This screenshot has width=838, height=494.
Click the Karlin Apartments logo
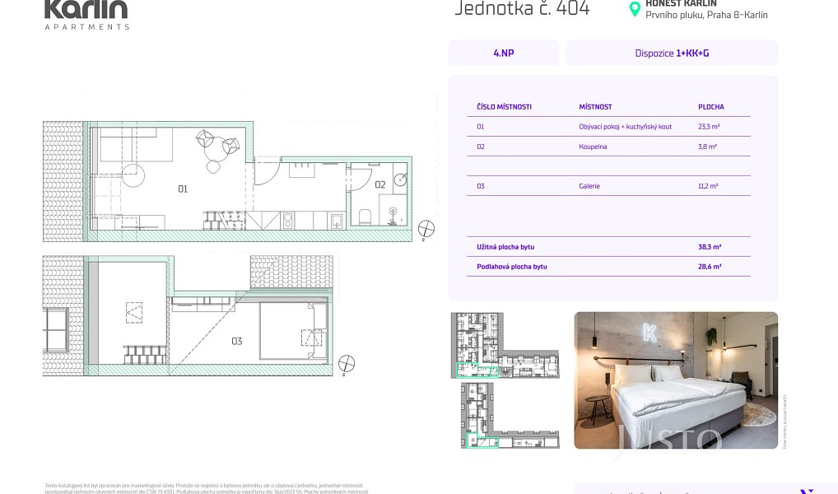click(x=86, y=15)
